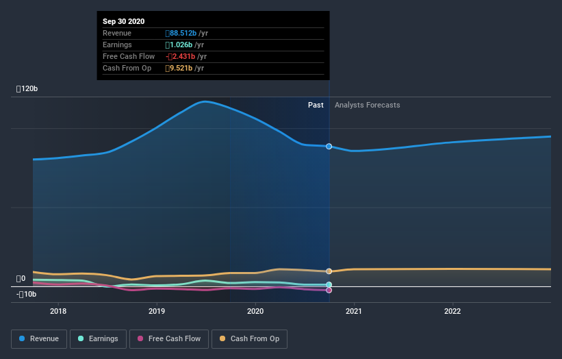Click the teal Earnings data point marker
The image size is (562, 359).
pos(329,285)
